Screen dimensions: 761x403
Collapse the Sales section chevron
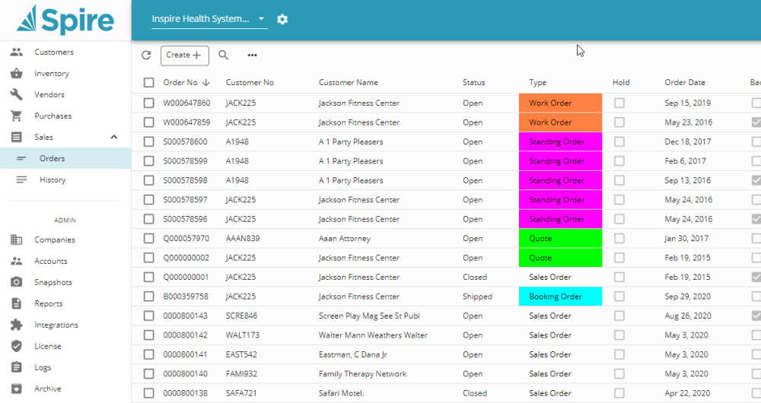pyautogui.click(x=114, y=137)
